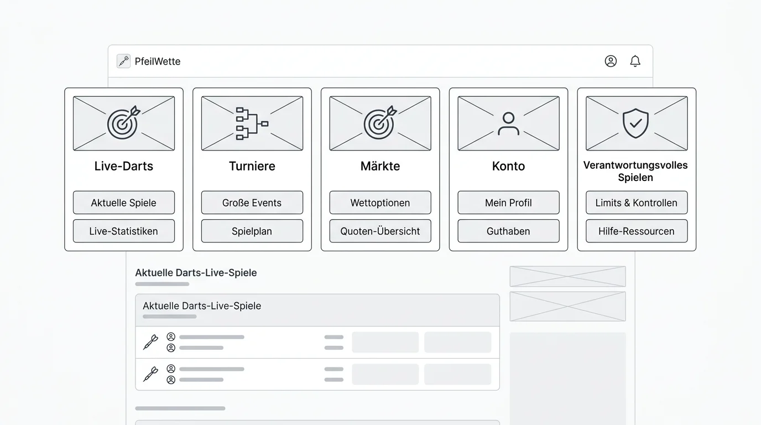Open Limits & Kontrollen
The height and width of the screenshot is (425, 761).
pyautogui.click(x=637, y=203)
